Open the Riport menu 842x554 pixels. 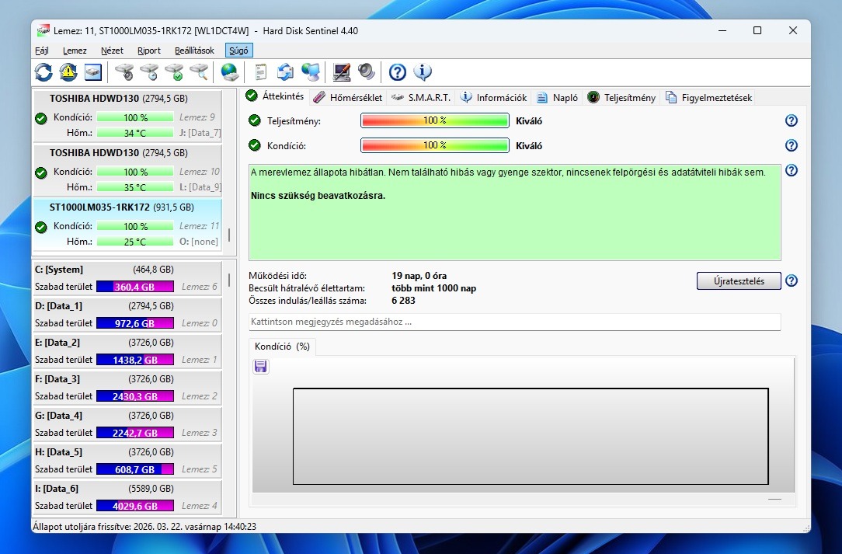(148, 51)
